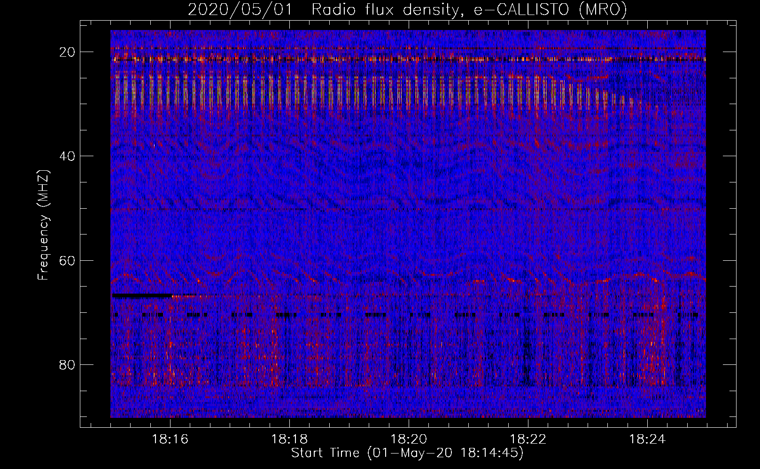Viewport: 760px width, 469px height.
Task: Click the 80 MHz frequency tick label
Action: point(67,364)
